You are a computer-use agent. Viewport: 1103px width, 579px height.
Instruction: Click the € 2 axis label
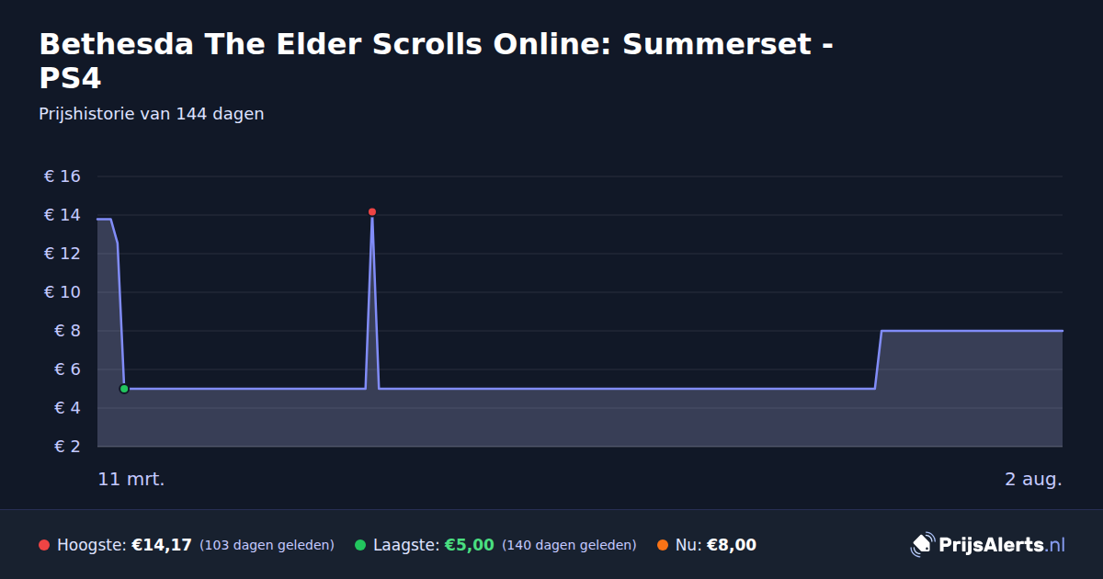68,447
